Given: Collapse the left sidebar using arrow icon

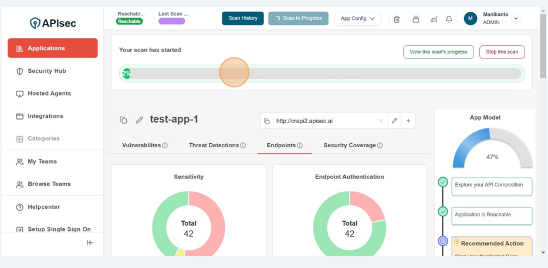Looking at the screenshot, I should tap(90, 243).
